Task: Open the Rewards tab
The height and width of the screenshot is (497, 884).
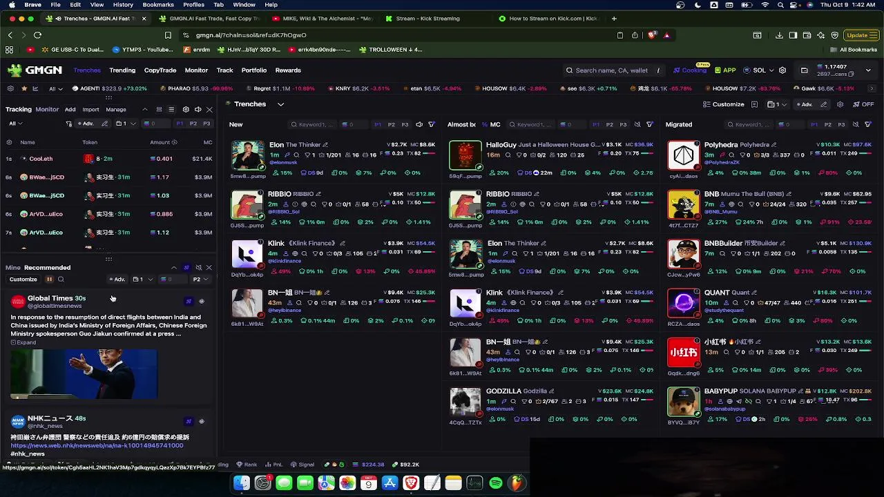Action: pos(288,70)
